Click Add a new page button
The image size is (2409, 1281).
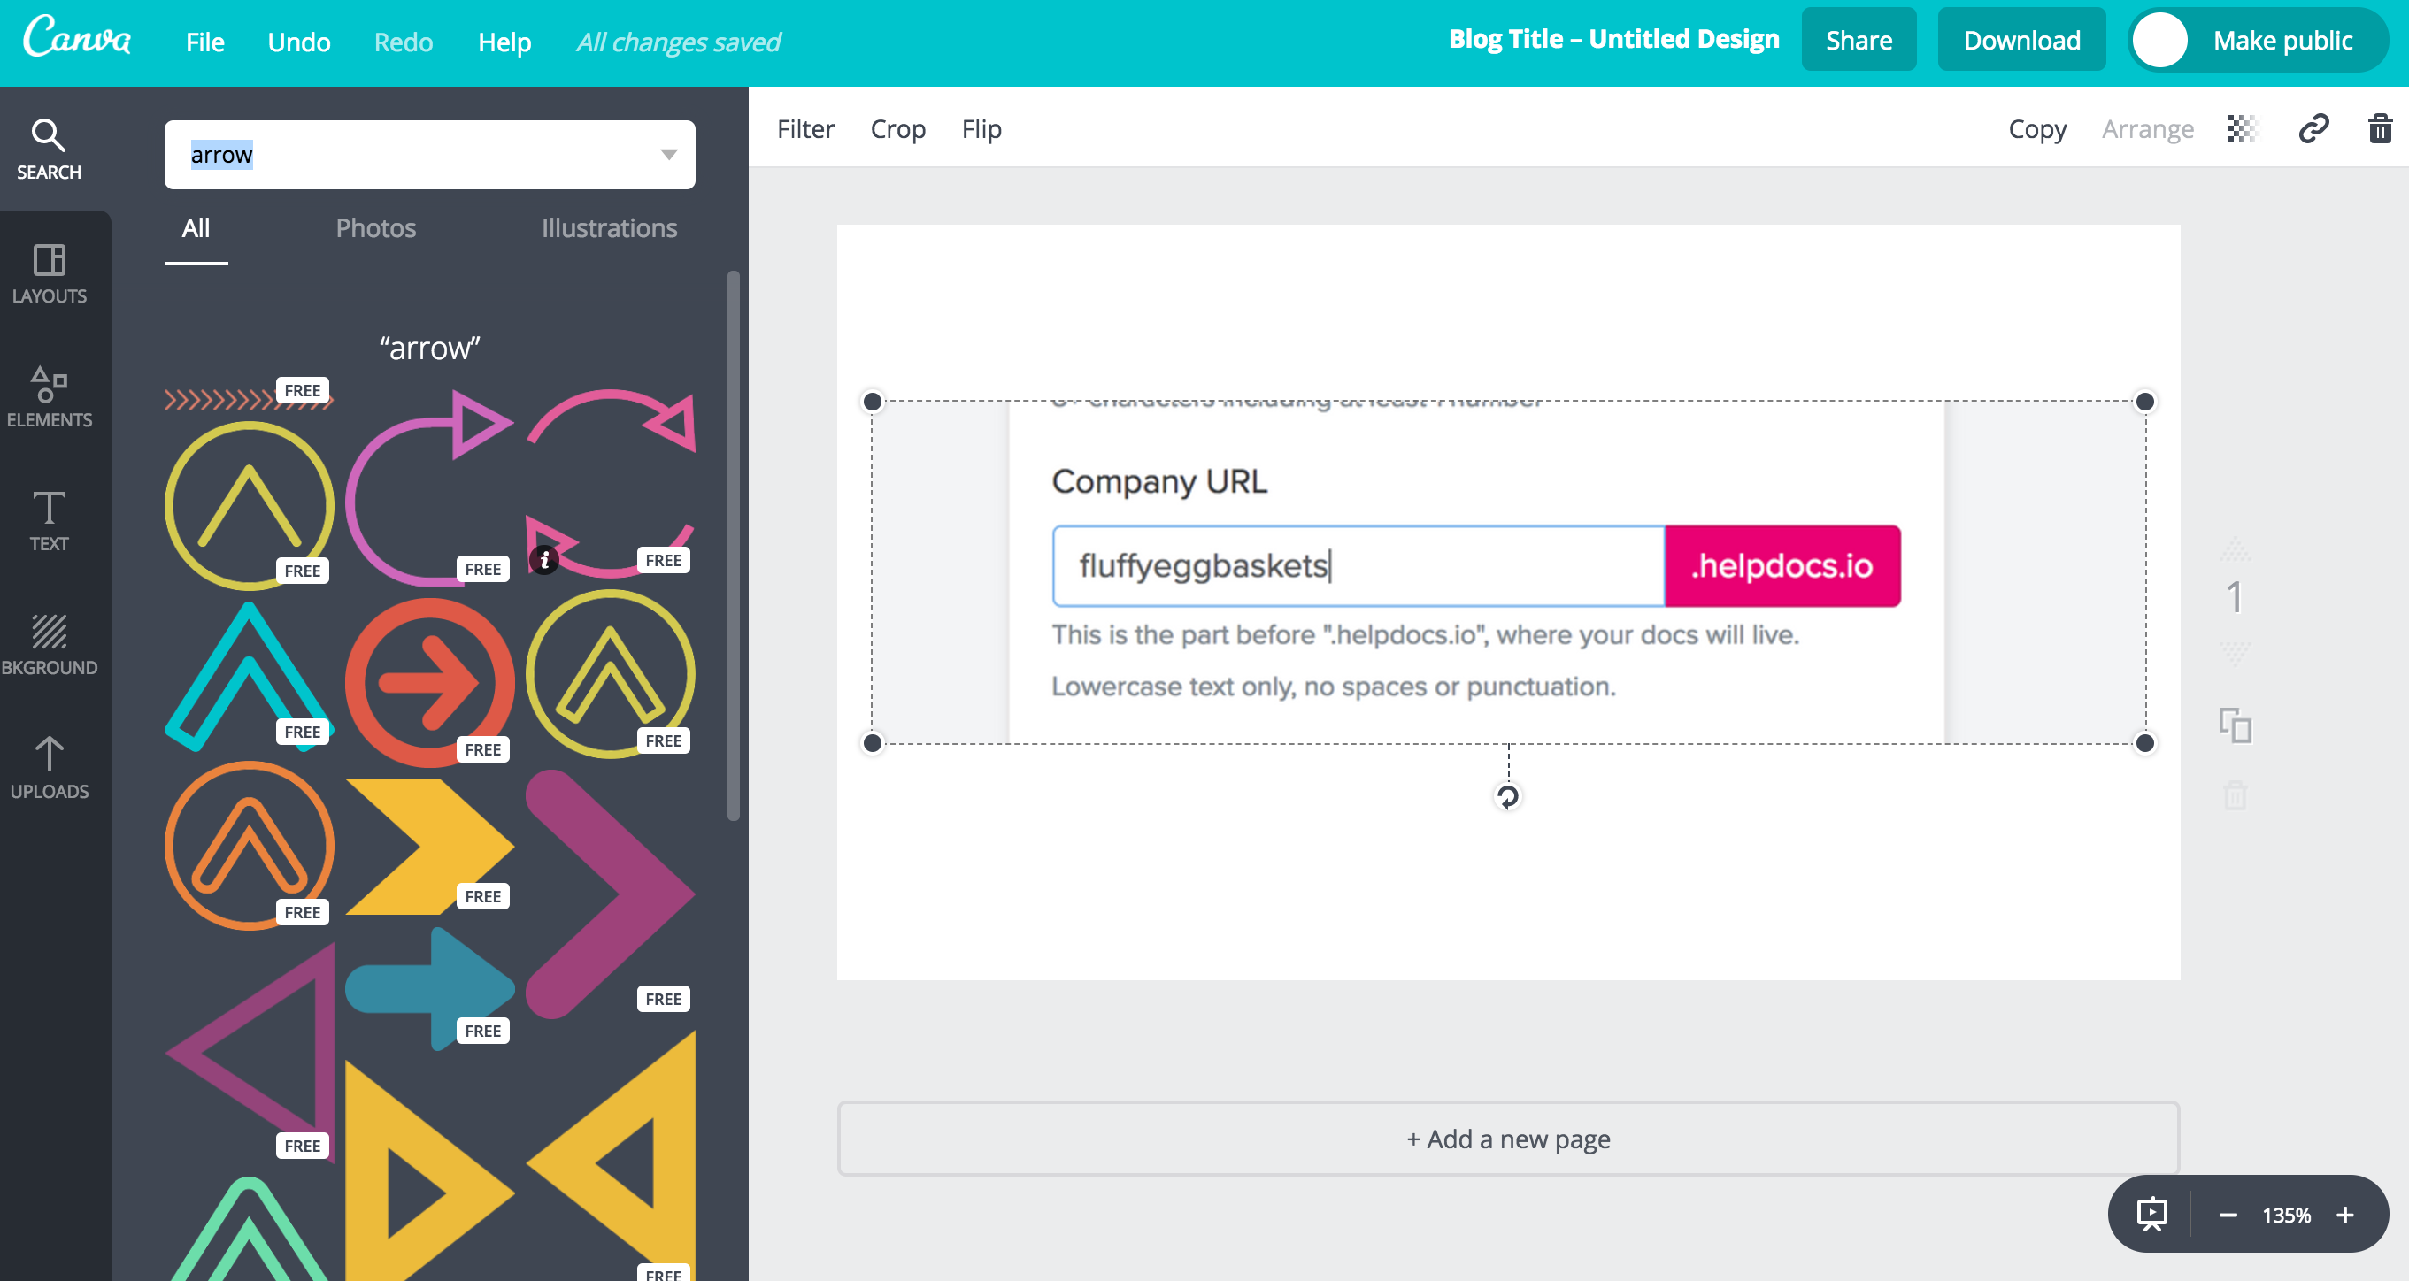pos(1507,1138)
